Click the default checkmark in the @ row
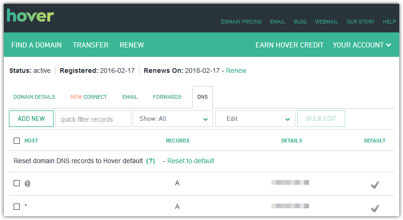403x220 pixels. click(x=375, y=185)
